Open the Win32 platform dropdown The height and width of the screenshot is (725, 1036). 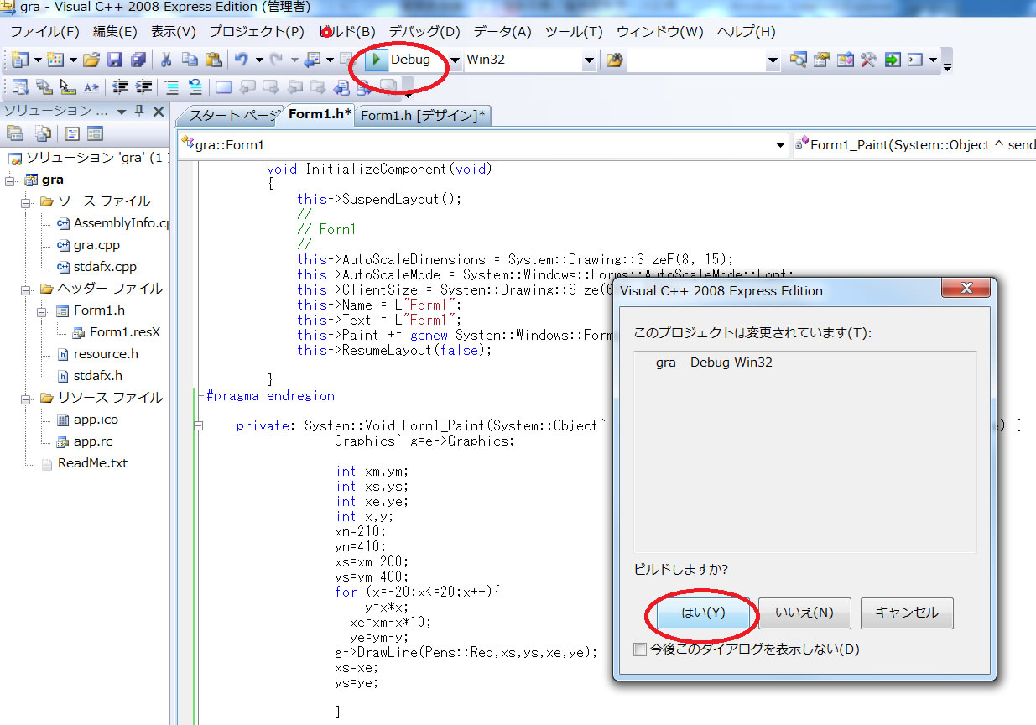tap(588, 60)
